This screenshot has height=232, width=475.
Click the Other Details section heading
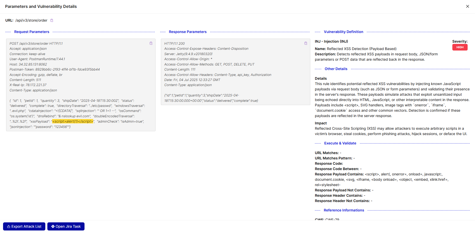pyautogui.click(x=336, y=69)
